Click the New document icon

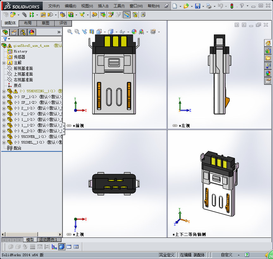(175, 6)
